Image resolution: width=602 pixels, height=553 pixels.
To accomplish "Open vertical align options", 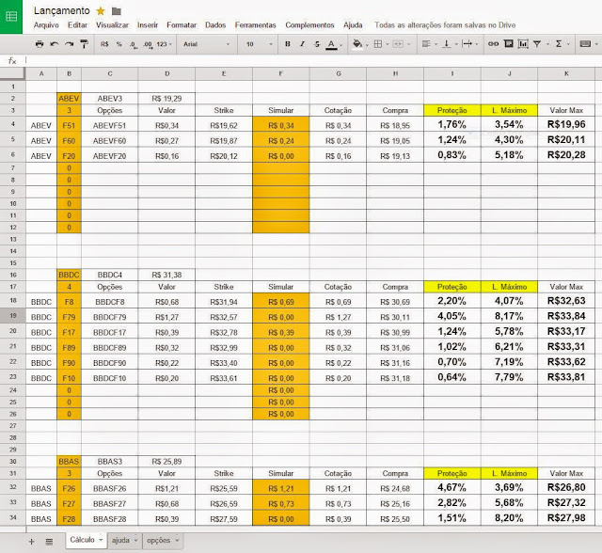I will coord(446,44).
